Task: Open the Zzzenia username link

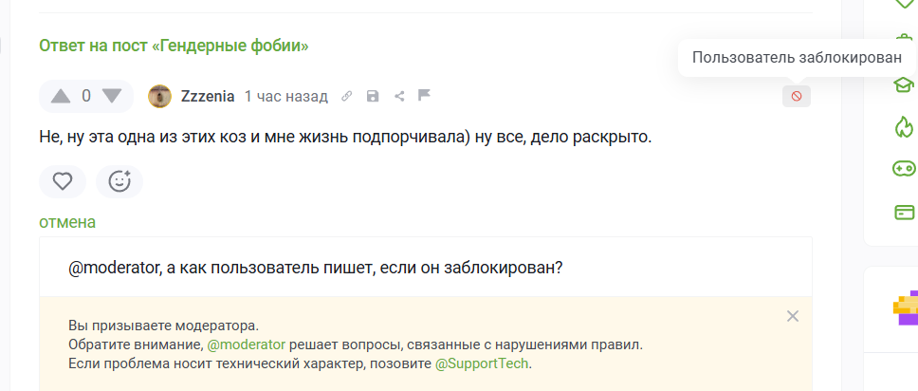Action: click(208, 96)
